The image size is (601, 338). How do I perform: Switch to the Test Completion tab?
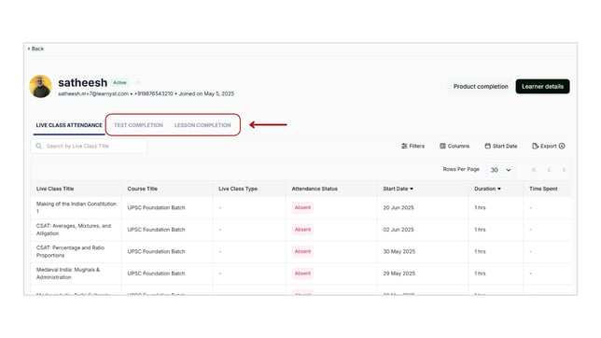tap(138, 125)
